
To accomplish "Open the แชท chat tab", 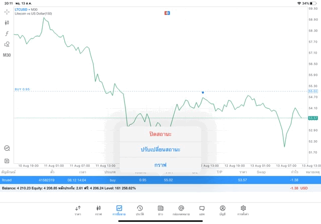I will pyautogui.click(x=202, y=210).
